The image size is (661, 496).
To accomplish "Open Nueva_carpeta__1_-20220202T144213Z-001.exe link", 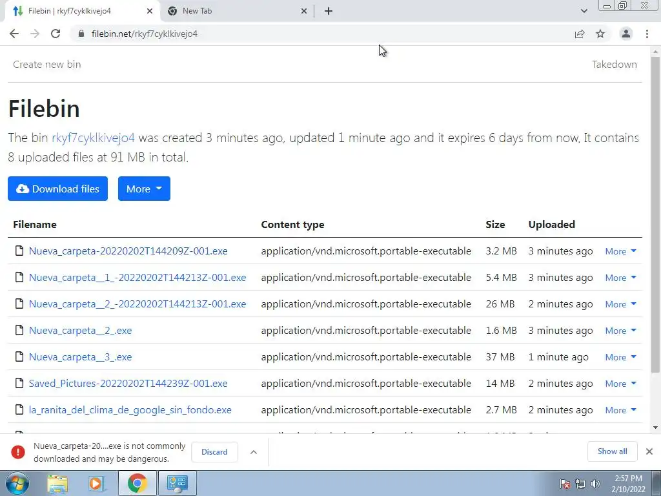I will 137,277.
